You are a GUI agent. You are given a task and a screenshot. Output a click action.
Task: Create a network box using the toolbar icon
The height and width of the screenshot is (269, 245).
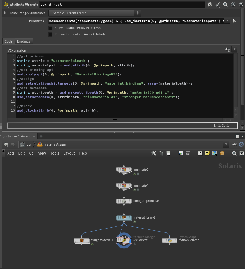tap(200, 153)
